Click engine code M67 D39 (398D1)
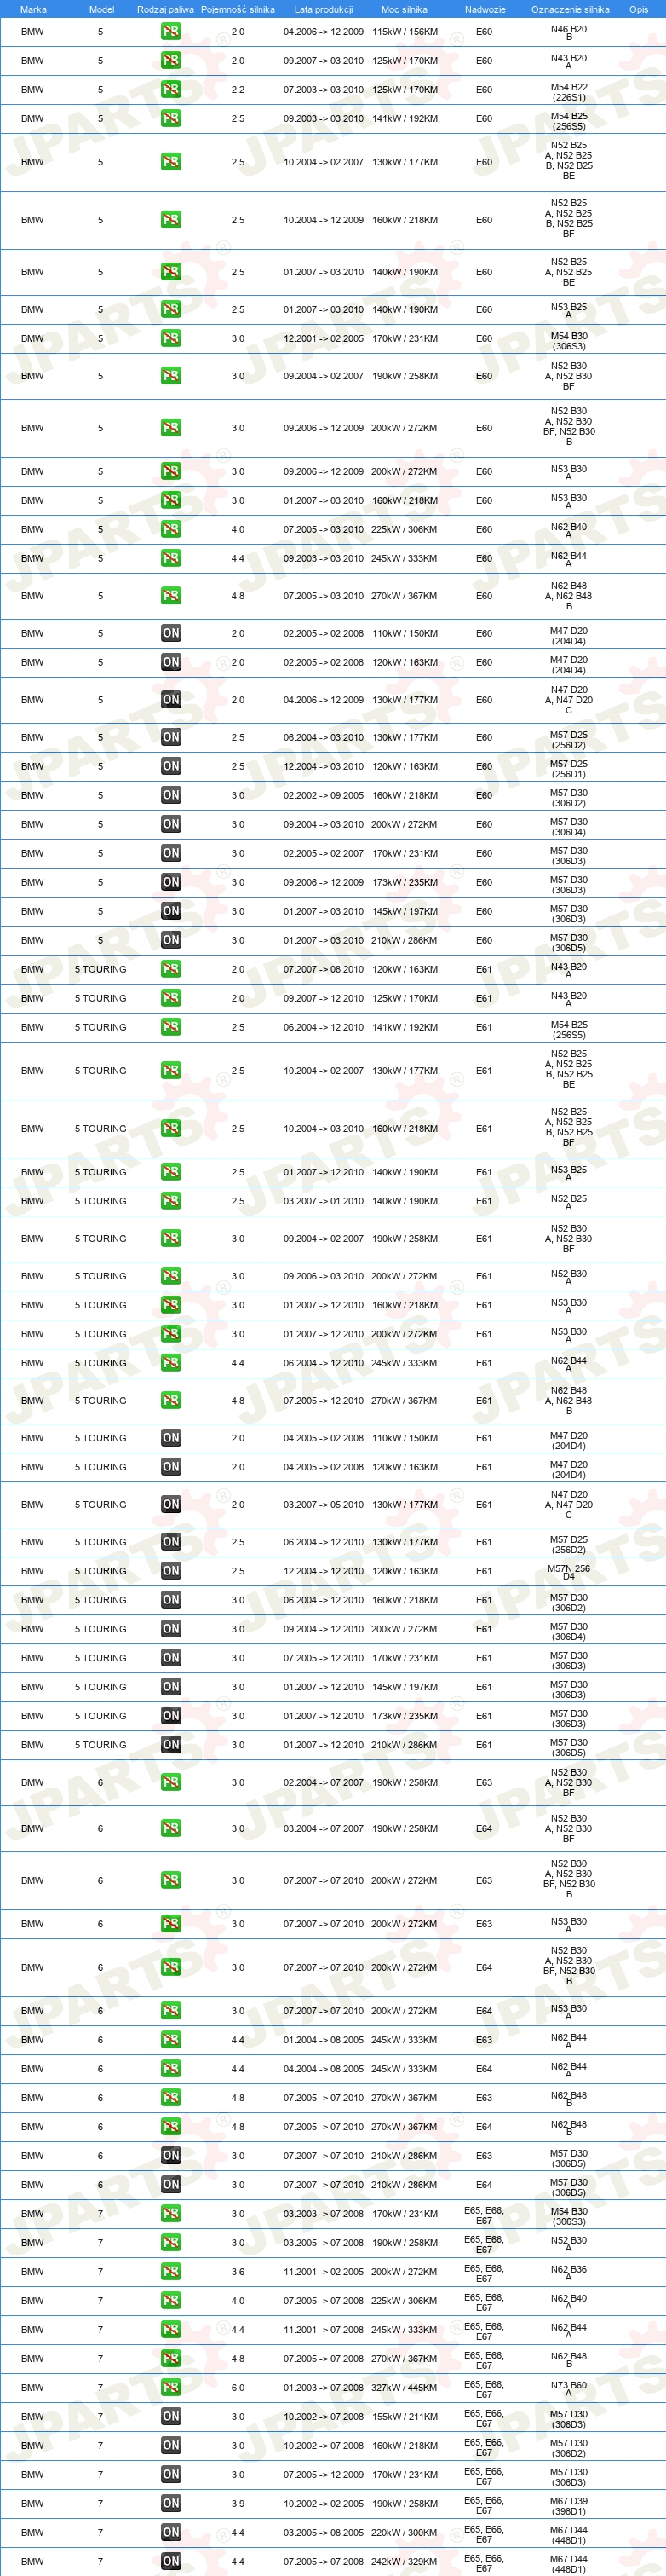This screenshot has height=2576, width=666. (569, 2506)
